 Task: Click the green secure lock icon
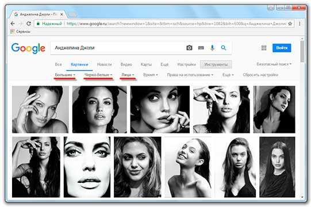pos(38,24)
